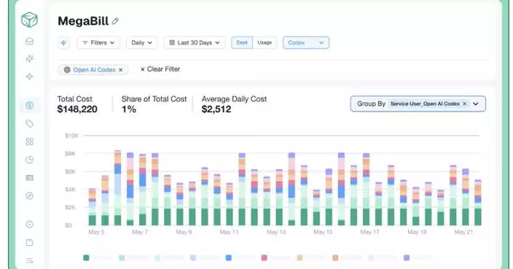Click the Open AI Codex filter label
Screen dimensions: 513x269
tap(94, 70)
